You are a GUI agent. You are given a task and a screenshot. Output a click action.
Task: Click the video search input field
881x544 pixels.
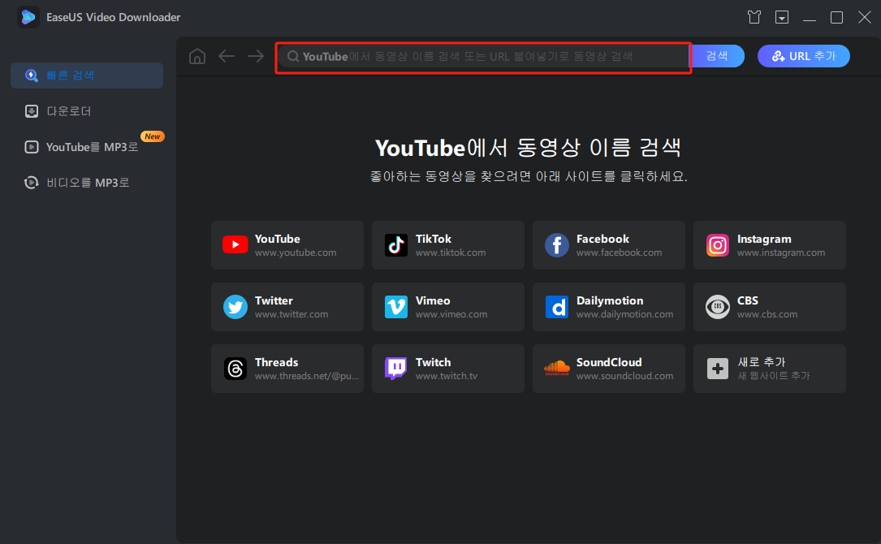point(482,56)
